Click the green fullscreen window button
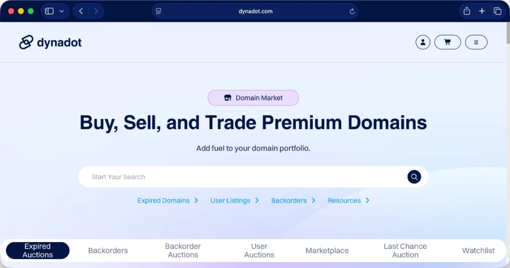510x268 pixels. pos(30,11)
